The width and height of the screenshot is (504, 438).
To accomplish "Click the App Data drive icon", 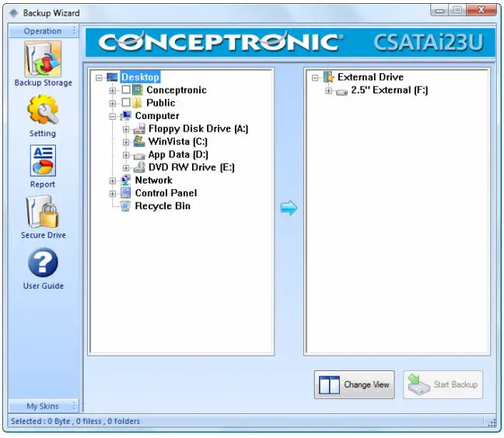I will [139, 156].
